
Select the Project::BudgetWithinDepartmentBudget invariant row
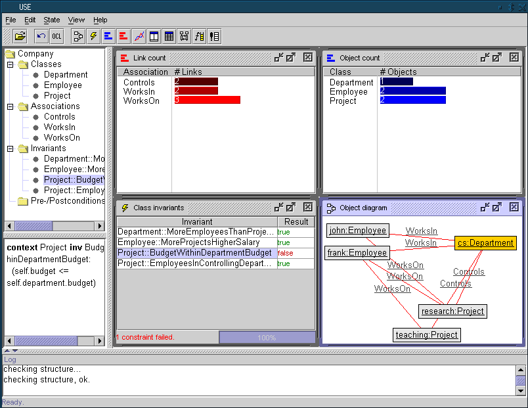pyautogui.click(x=194, y=253)
